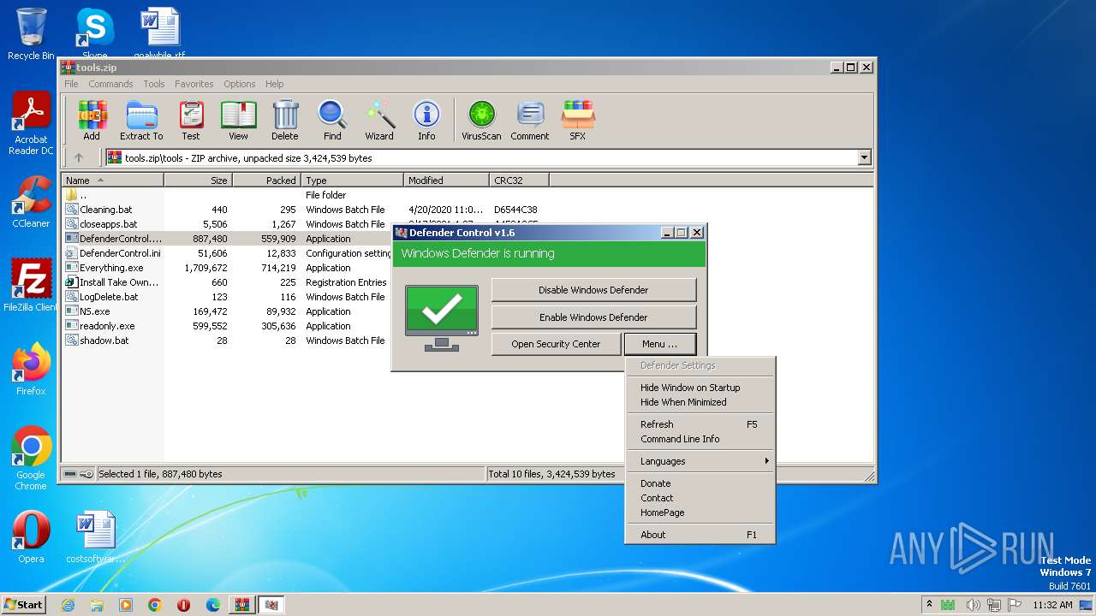Select HomePage menu entry
Image resolution: width=1096 pixels, height=616 pixels.
coord(700,512)
